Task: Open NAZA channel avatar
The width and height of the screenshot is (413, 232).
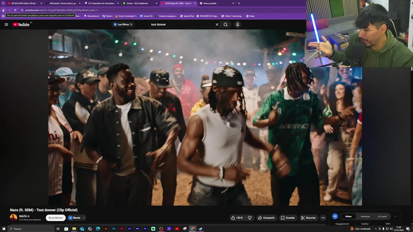Action: pyautogui.click(x=14, y=217)
